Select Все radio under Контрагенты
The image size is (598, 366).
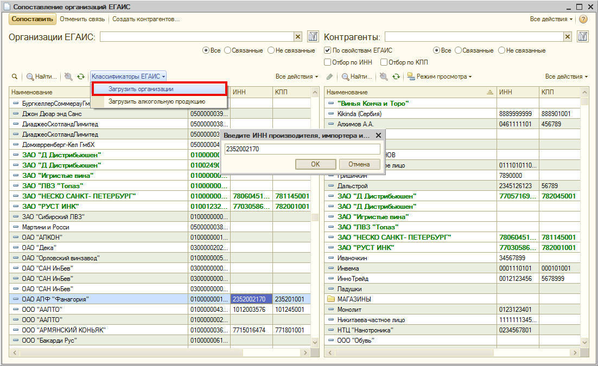(x=437, y=50)
